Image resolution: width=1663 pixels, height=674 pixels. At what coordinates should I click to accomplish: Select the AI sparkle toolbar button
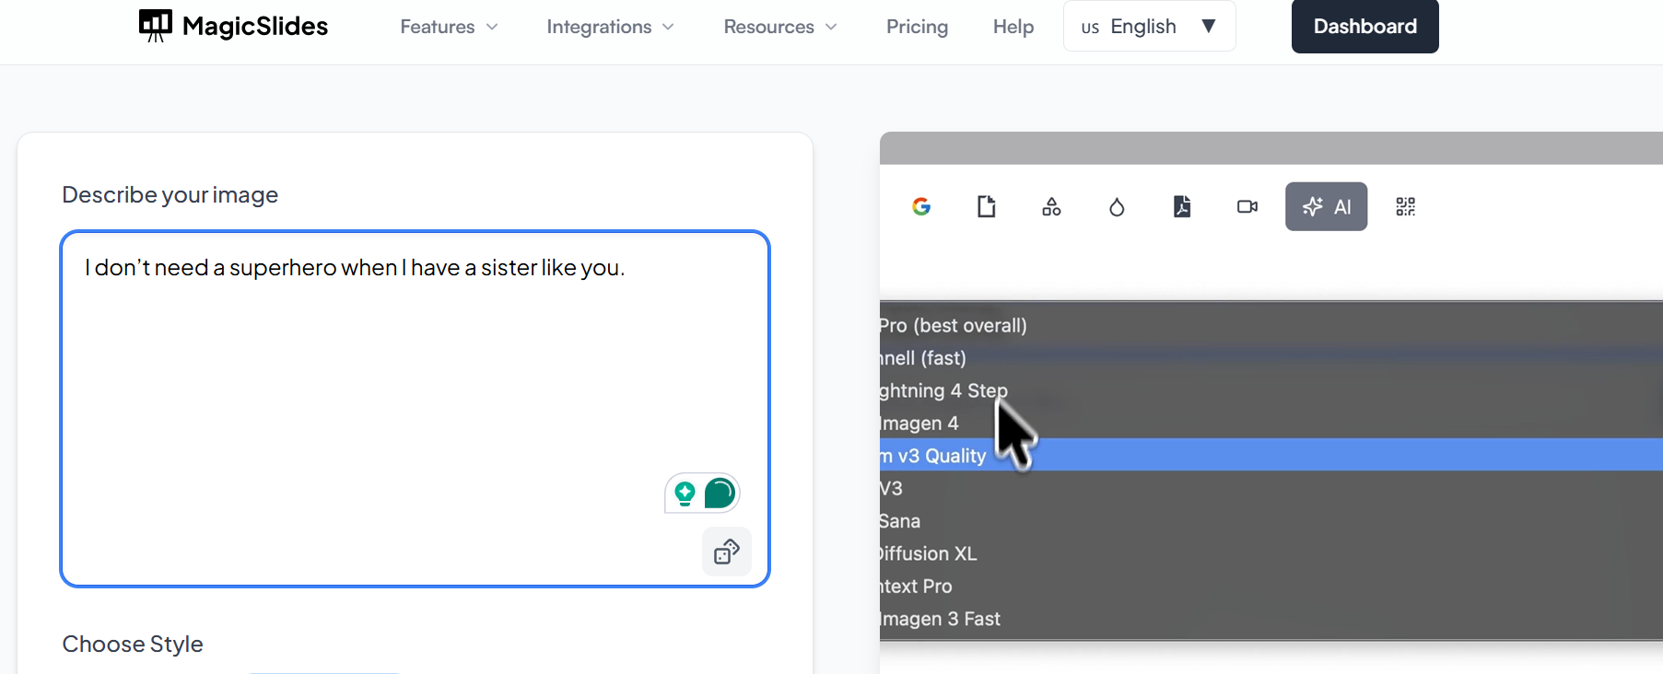pyautogui.click(x=1326, y=206)
